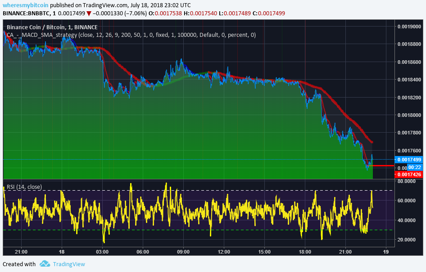Screen dimensions: 426x272
Task: Click the red 0.0017426 price label
Action: tap(409, 174)
